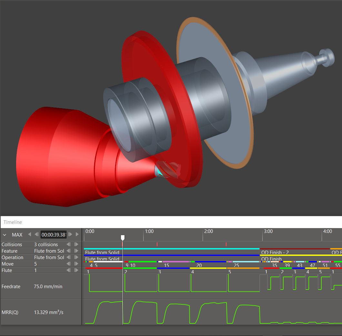
Task: Step one frame forward beside timecode
Action: [71, 235]
